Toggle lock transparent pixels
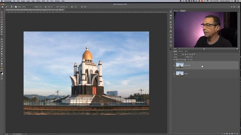 (177, 60)
